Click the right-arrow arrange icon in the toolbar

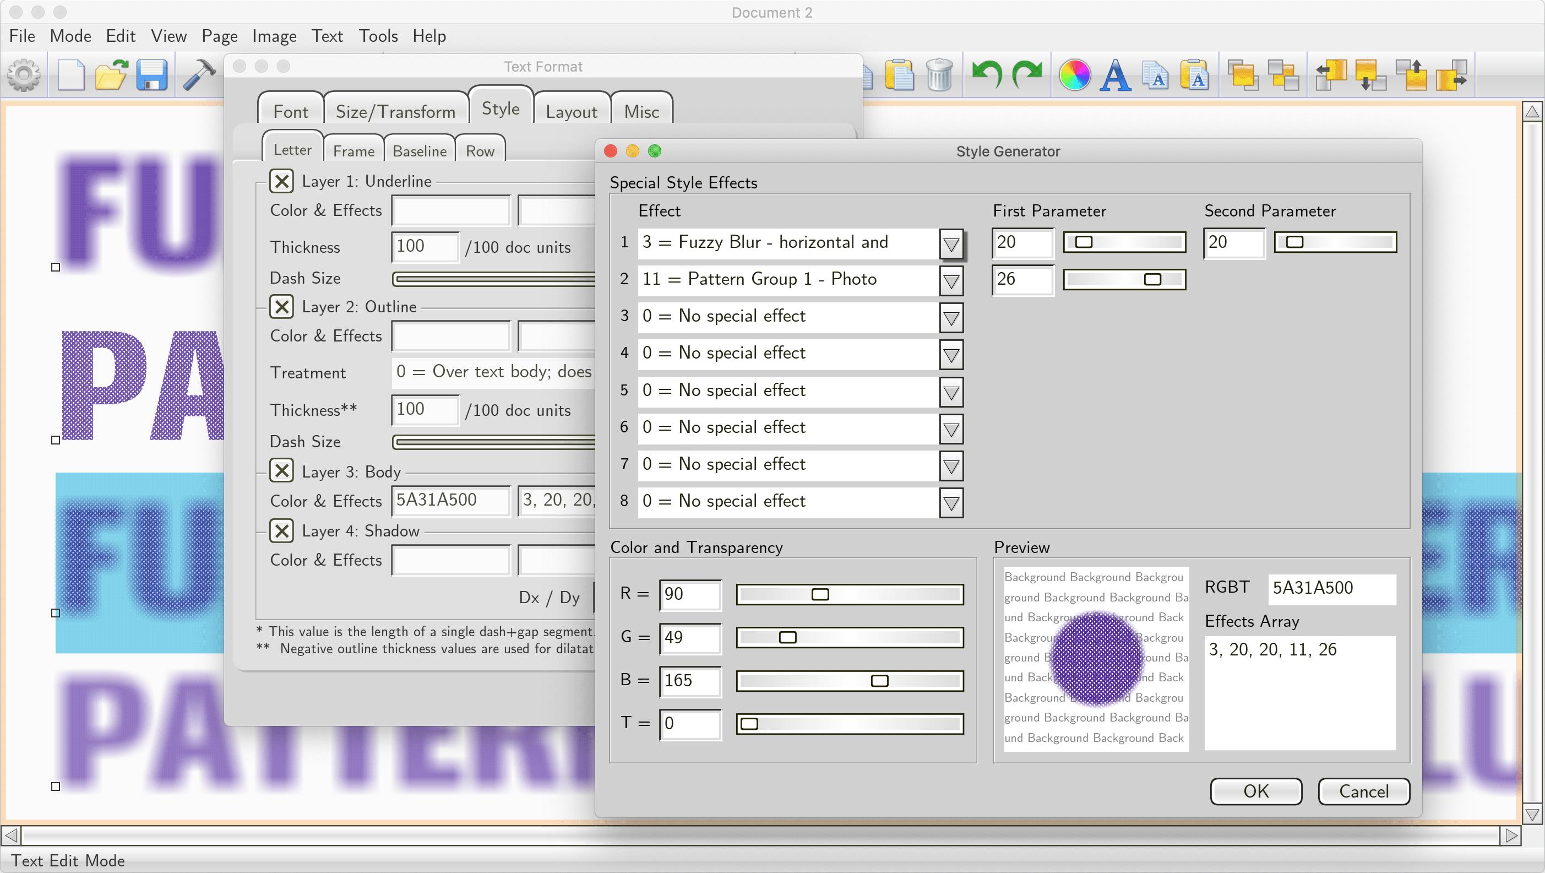coord(1451,75)
